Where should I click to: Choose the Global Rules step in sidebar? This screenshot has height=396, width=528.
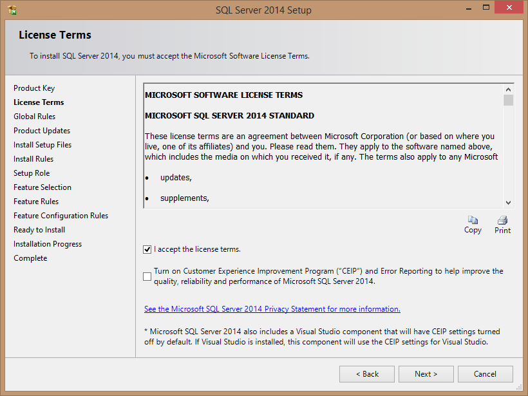tap(35, 117)
